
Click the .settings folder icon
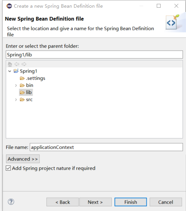[22, 78]
